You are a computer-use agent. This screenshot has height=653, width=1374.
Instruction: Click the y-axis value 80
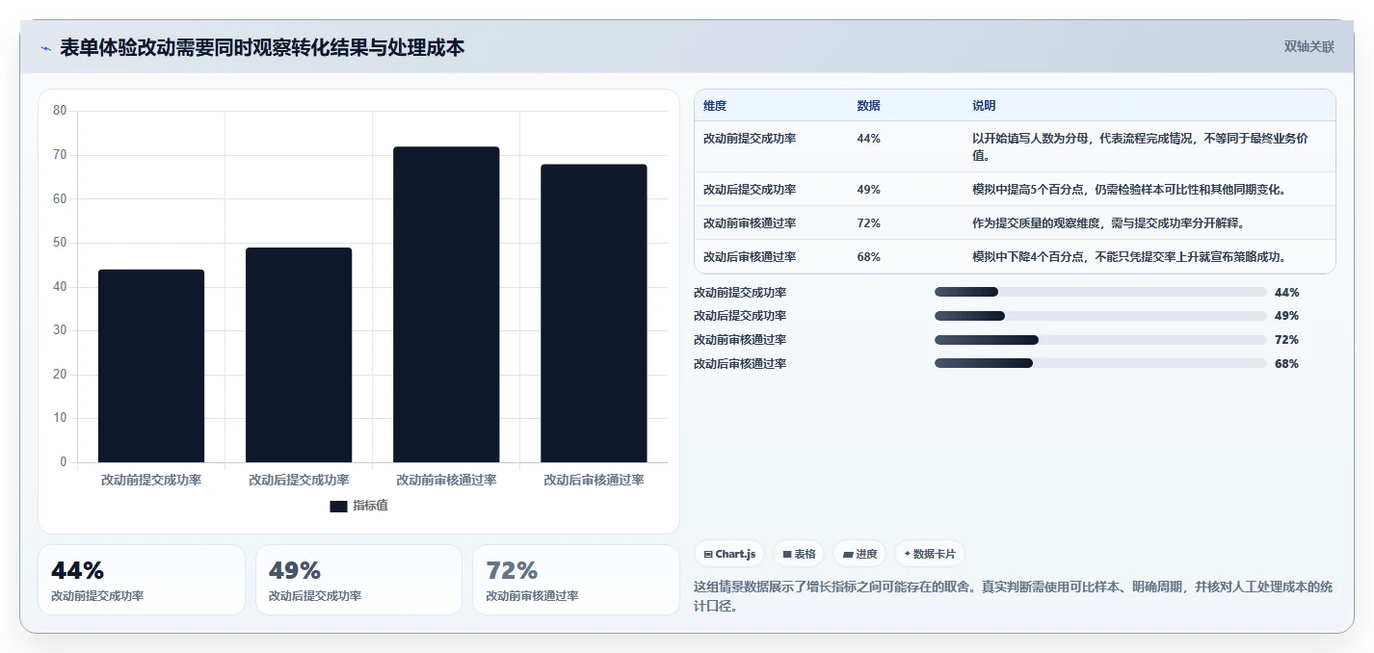[60, 111]
